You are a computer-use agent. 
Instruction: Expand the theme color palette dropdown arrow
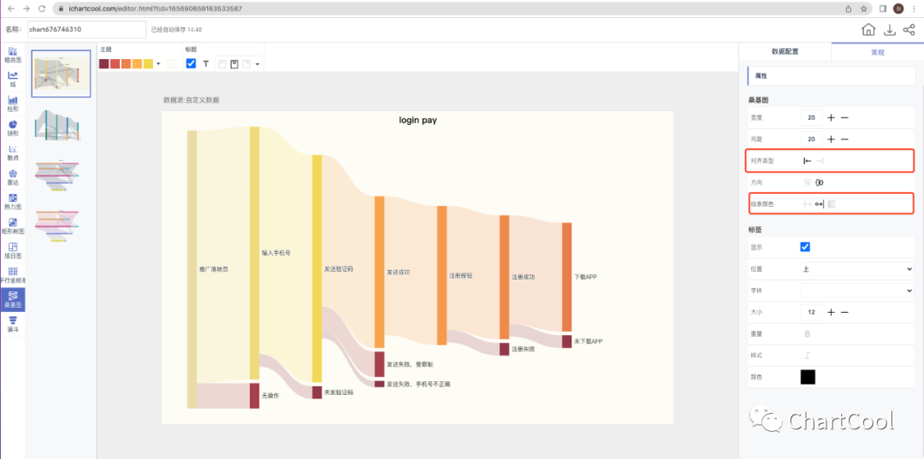[x=158, y=64]
